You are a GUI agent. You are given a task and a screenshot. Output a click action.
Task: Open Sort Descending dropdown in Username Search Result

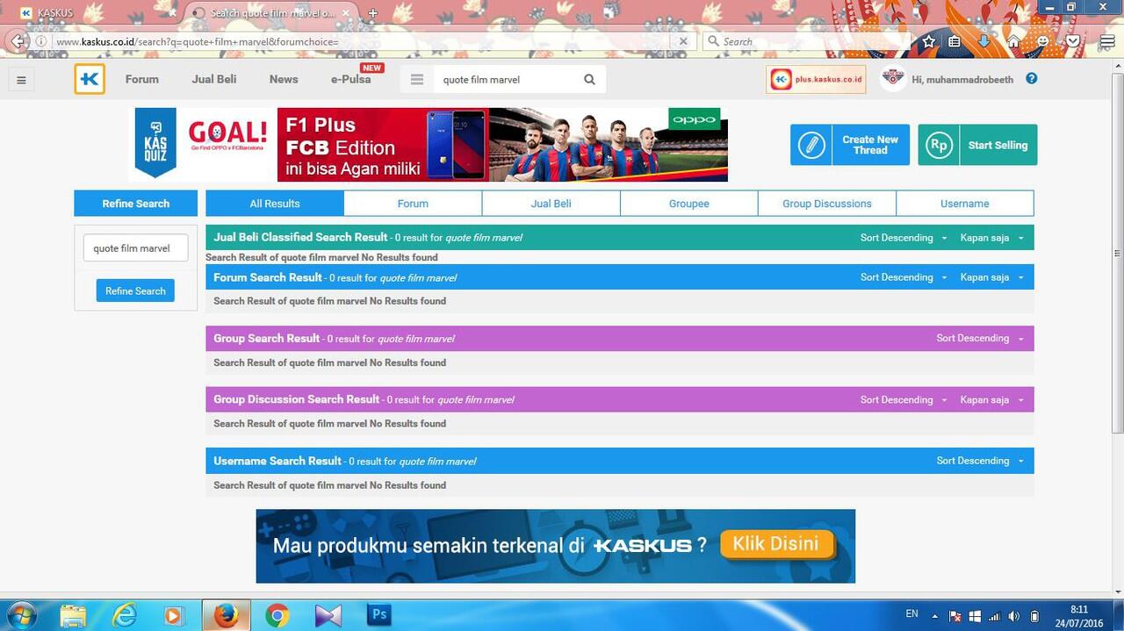[980, 461]
